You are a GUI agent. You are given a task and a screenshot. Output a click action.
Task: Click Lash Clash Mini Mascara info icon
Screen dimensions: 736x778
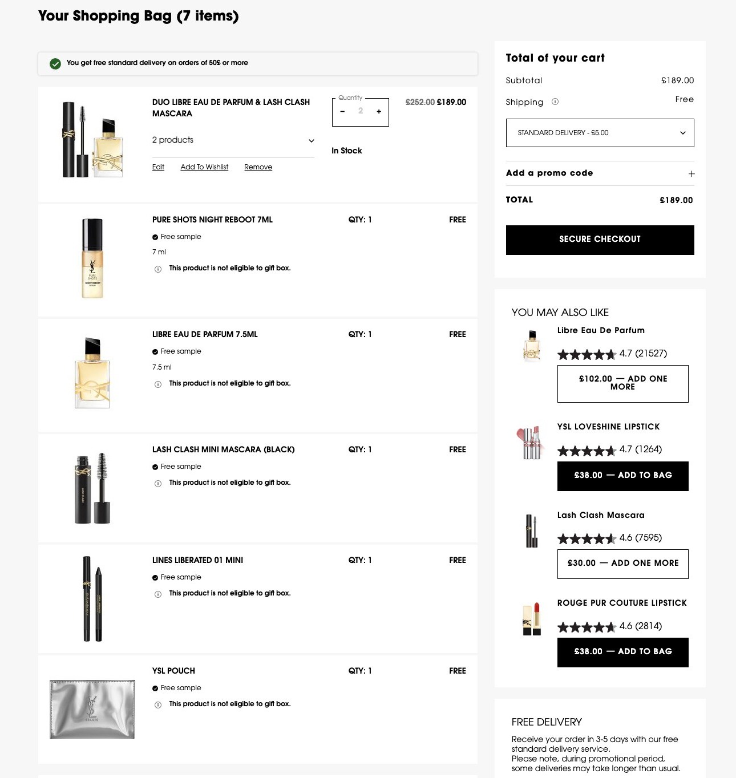pos(158,483)
